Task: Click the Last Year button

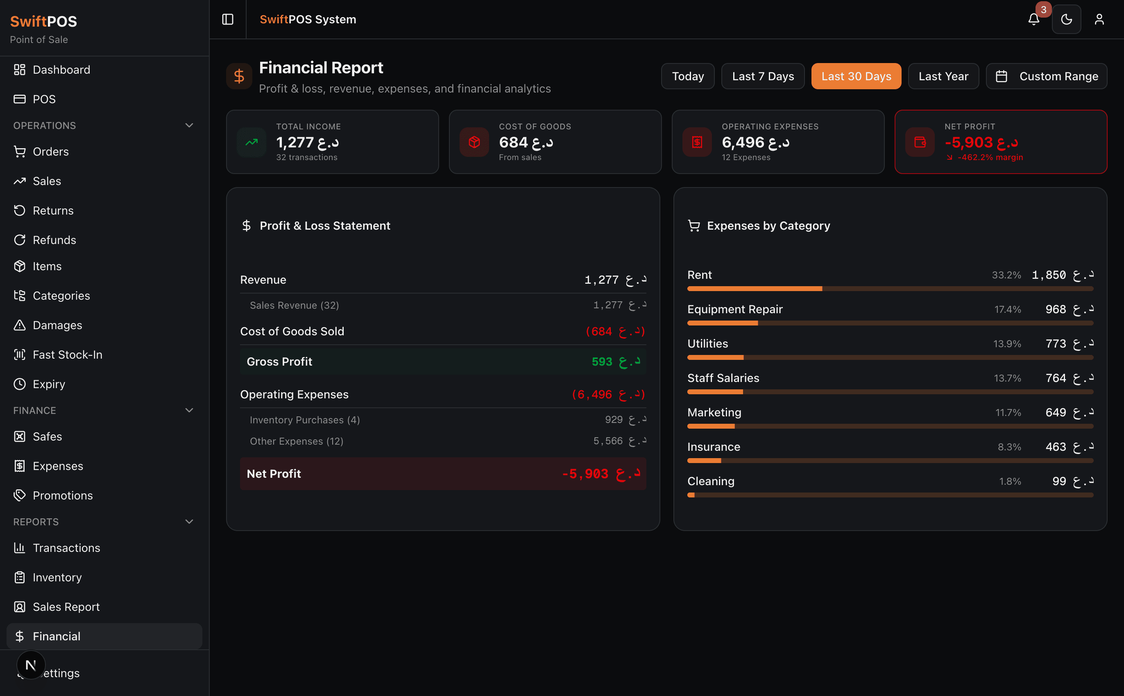Action: click(x=943, y=76)
